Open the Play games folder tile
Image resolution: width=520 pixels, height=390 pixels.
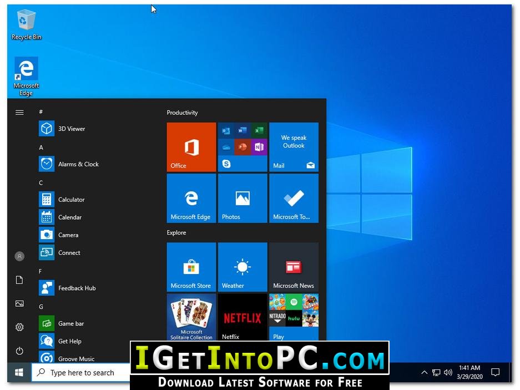[294, 317]
